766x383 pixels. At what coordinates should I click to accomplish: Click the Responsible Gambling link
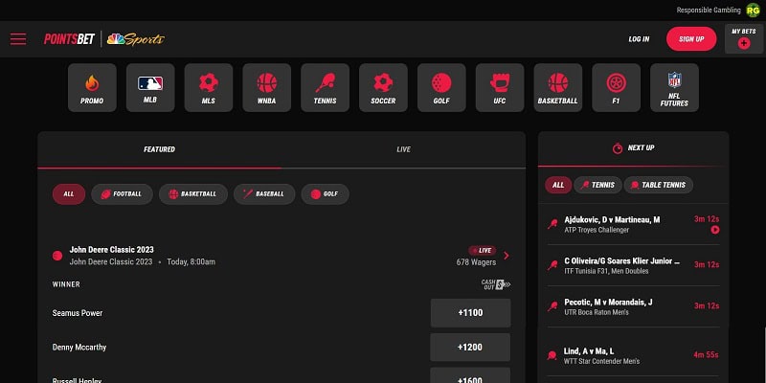[709, 11]
